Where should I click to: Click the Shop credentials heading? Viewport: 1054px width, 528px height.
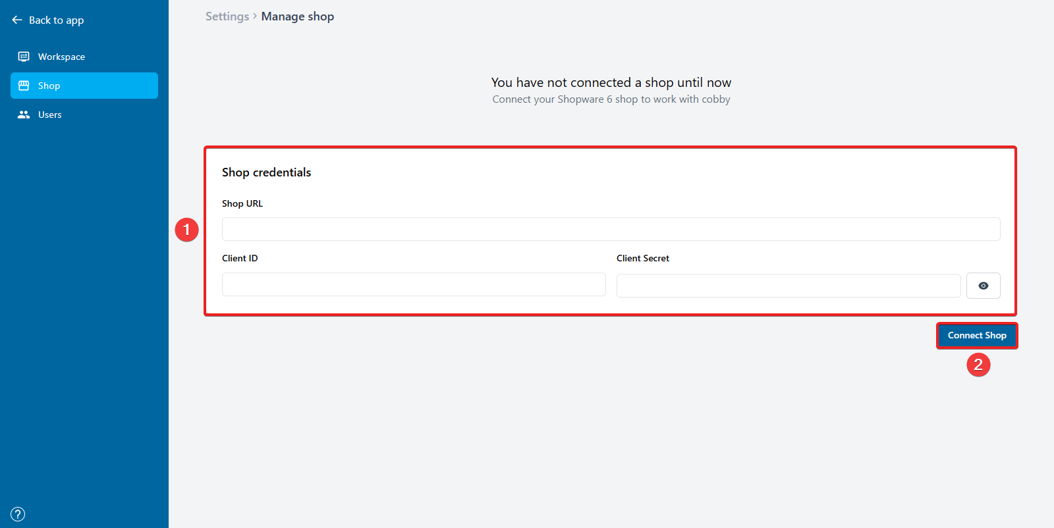pos(266,172)
